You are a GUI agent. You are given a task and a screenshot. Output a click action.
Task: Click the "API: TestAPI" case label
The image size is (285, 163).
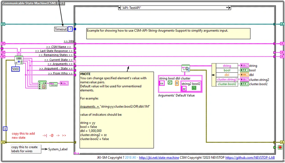pos(131,8)
